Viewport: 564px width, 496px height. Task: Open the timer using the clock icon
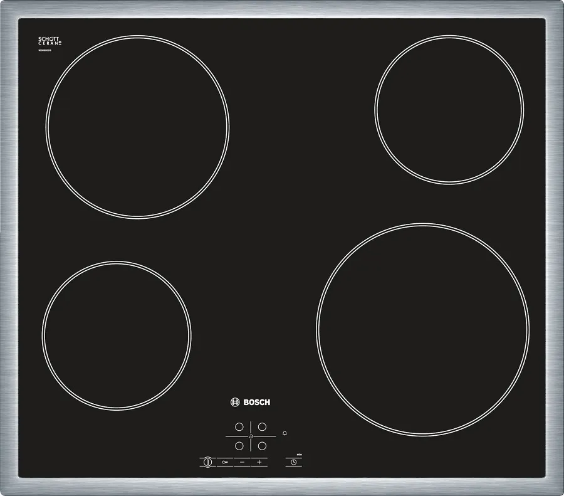[x=293, y=462]
